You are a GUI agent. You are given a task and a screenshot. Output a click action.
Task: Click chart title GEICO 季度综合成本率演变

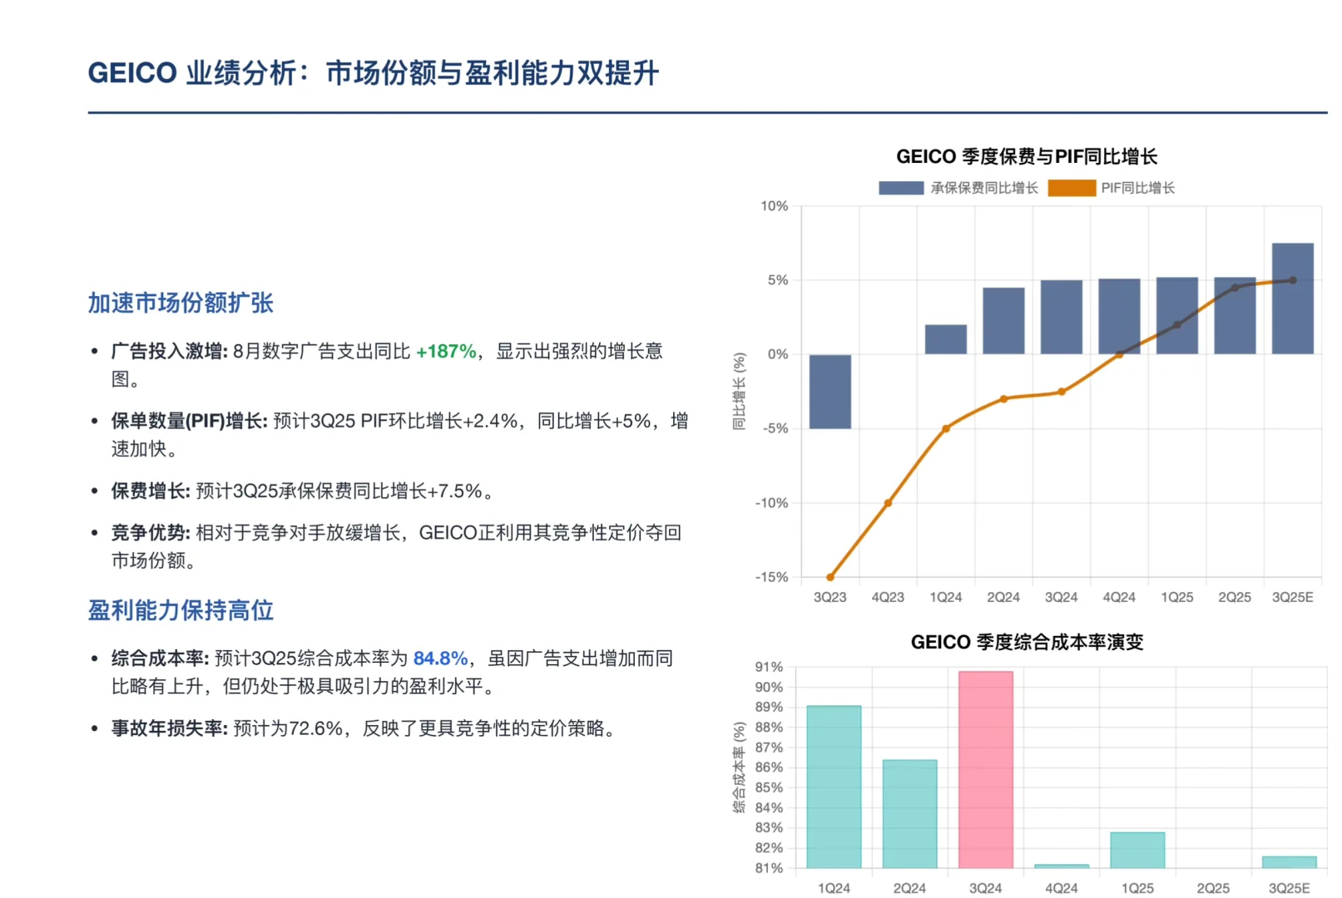[1027, 642]
